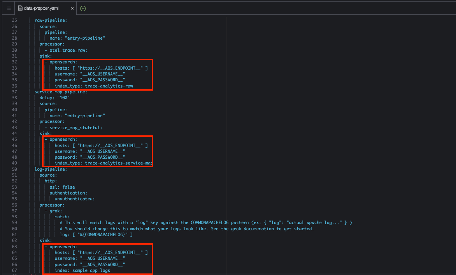Click the password value on line 48

pos(102,157)
